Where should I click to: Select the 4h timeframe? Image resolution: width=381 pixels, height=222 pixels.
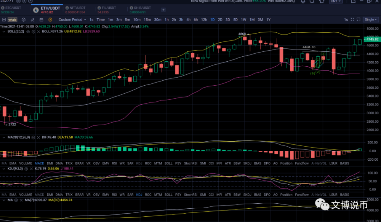coord(188,20)
